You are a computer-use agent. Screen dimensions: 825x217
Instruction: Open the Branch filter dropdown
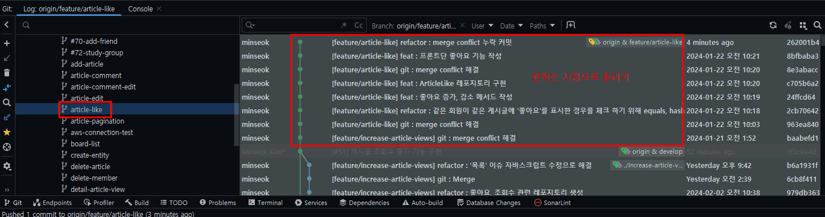(413, 26)
